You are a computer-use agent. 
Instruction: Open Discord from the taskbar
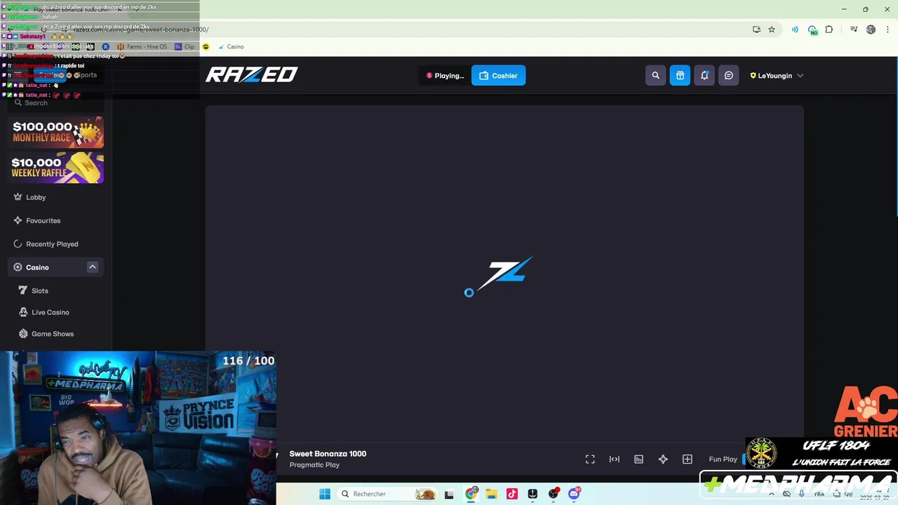click(x=574, y=494)
